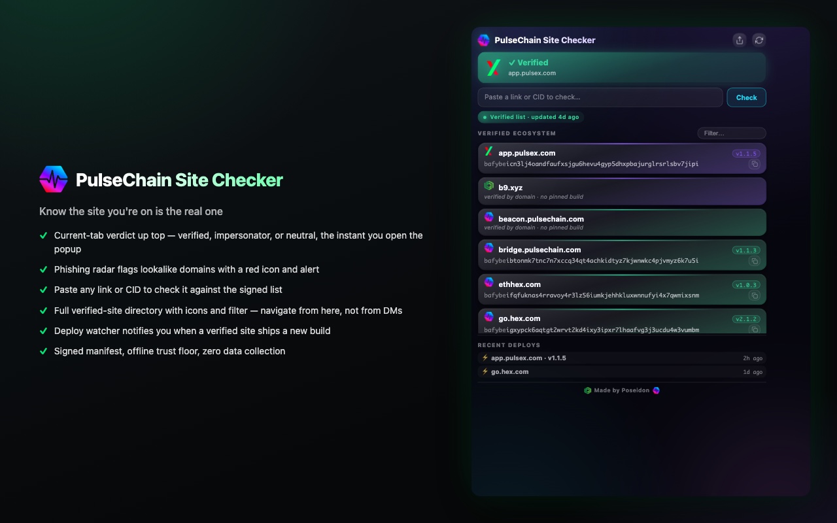Open b9.xyz directory entry
Screen dimensions: 837x523
[x=622, y=192]
